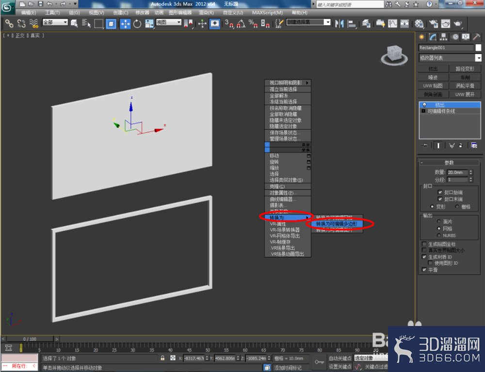
Task: Toggle lightbulb of 挤出 modifier
Action: [x=424, y=105]
